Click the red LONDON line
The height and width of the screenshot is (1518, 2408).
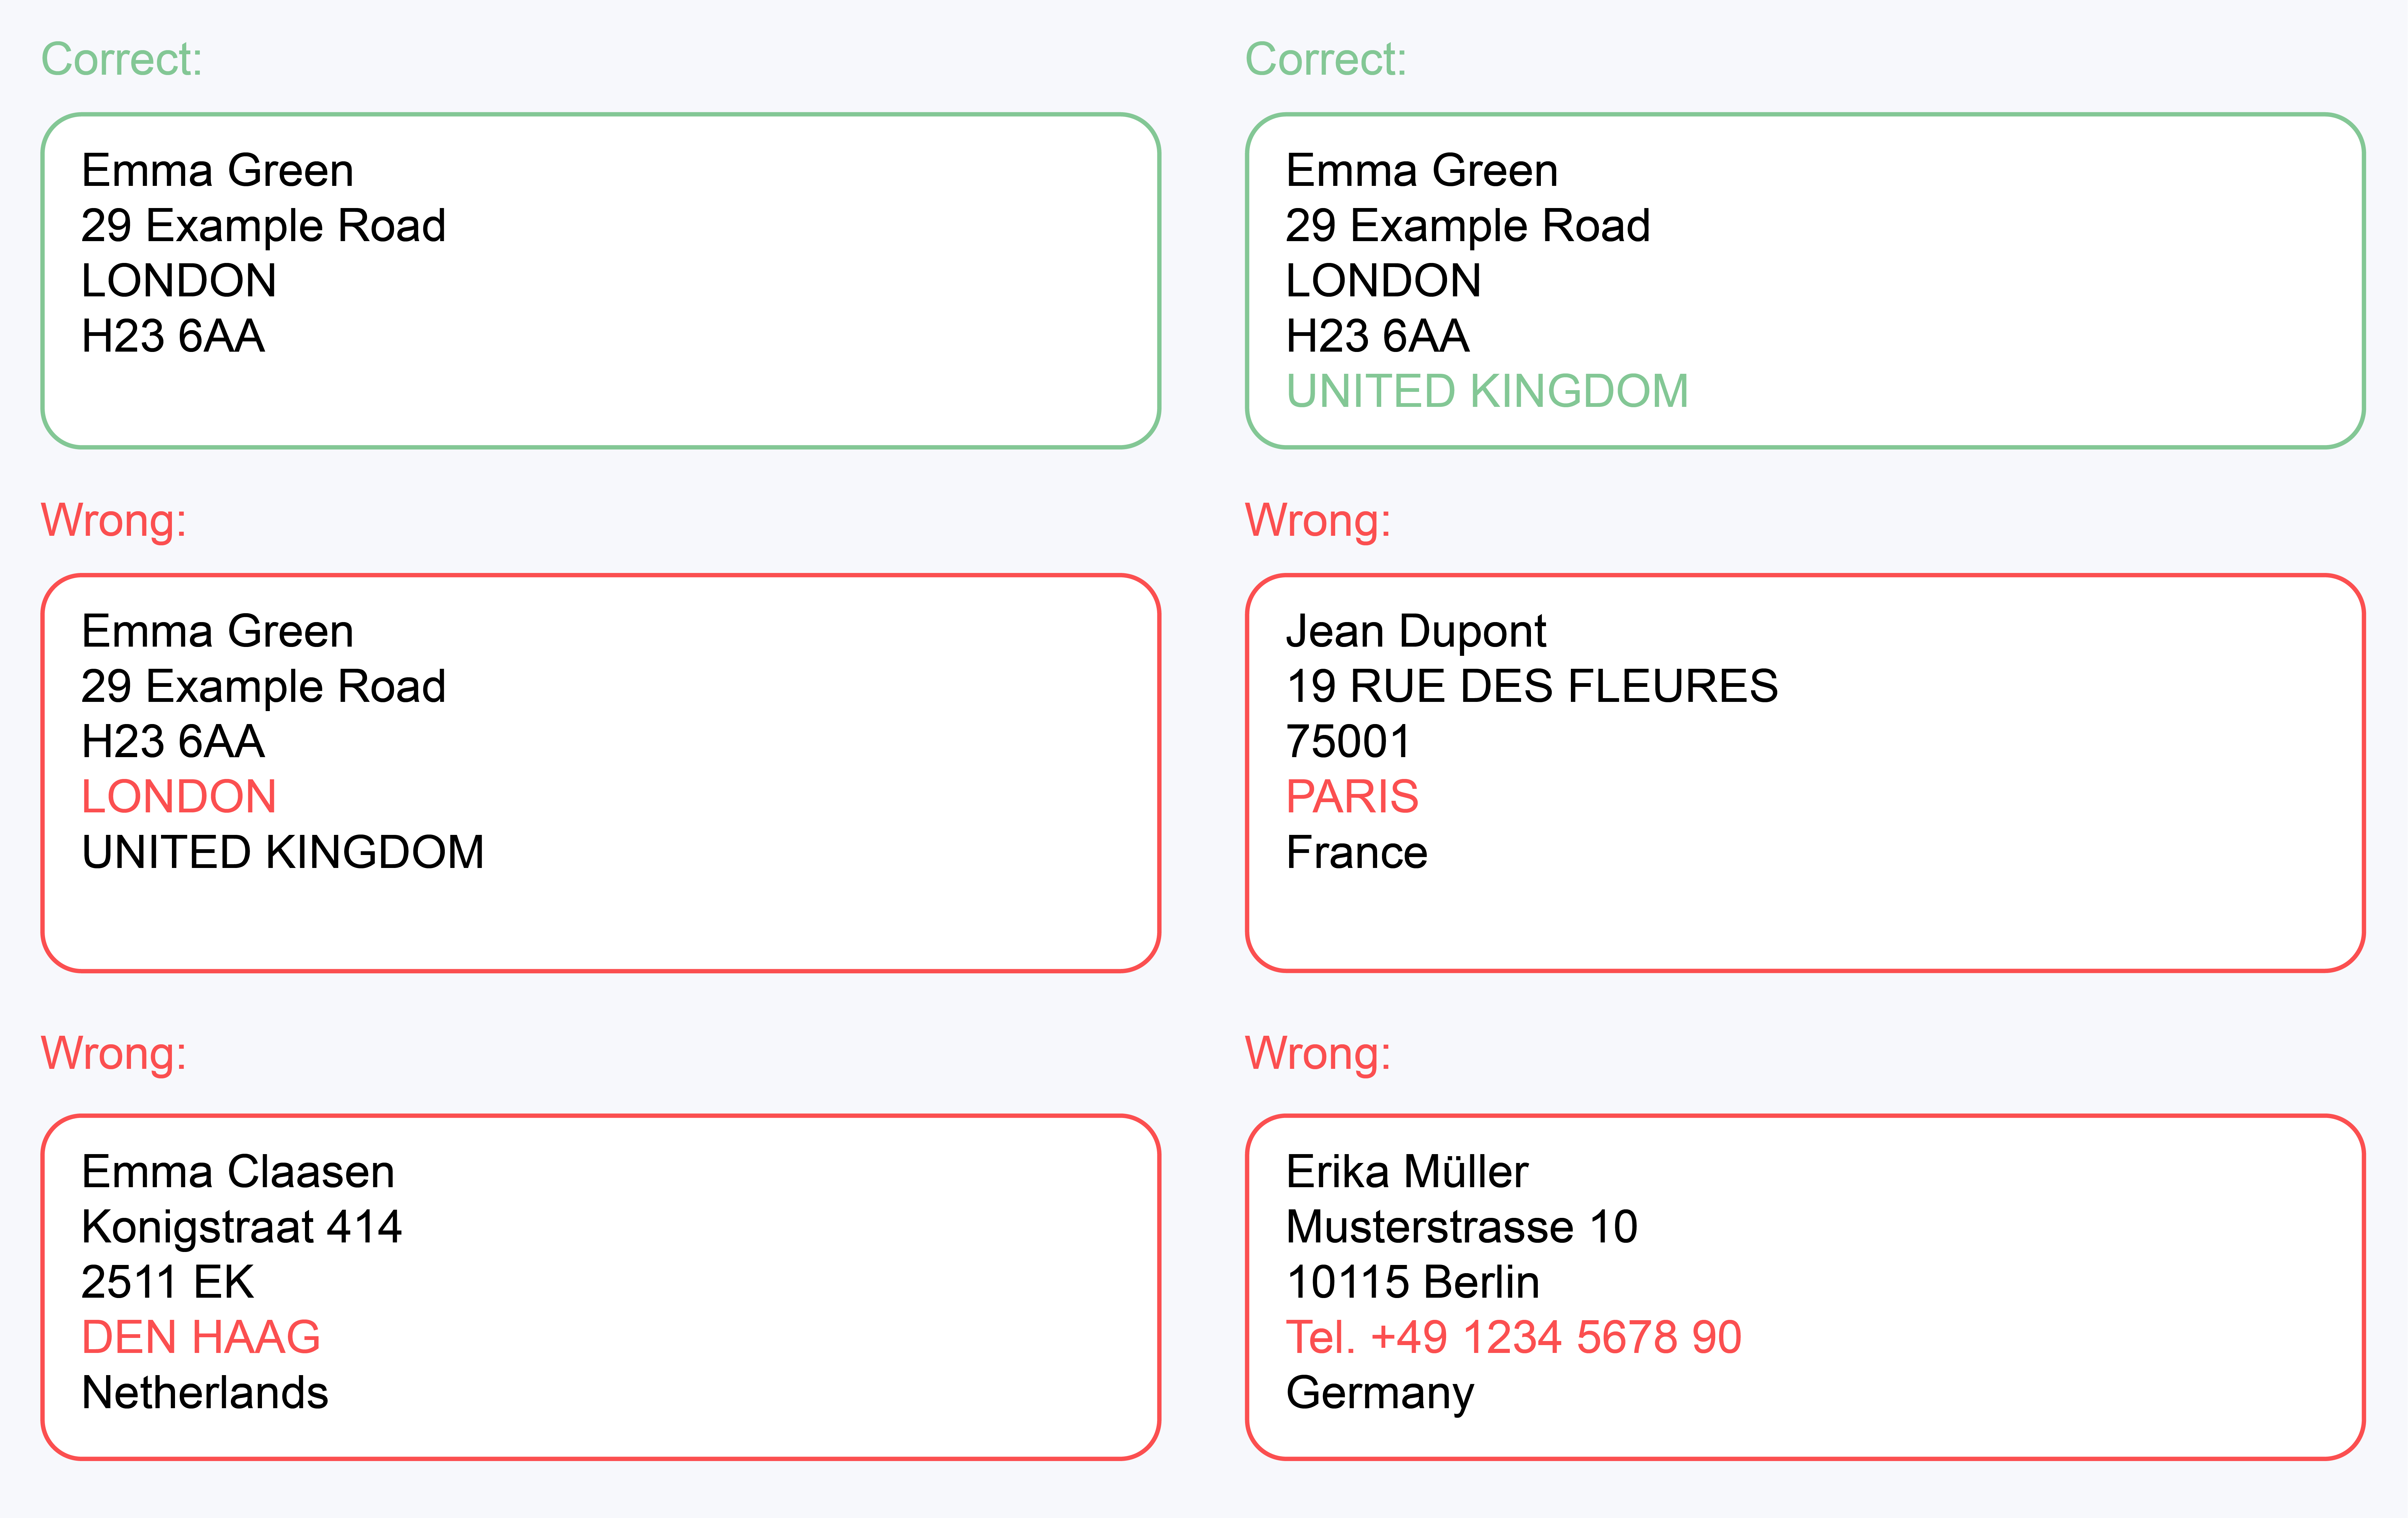pos(179,797)
